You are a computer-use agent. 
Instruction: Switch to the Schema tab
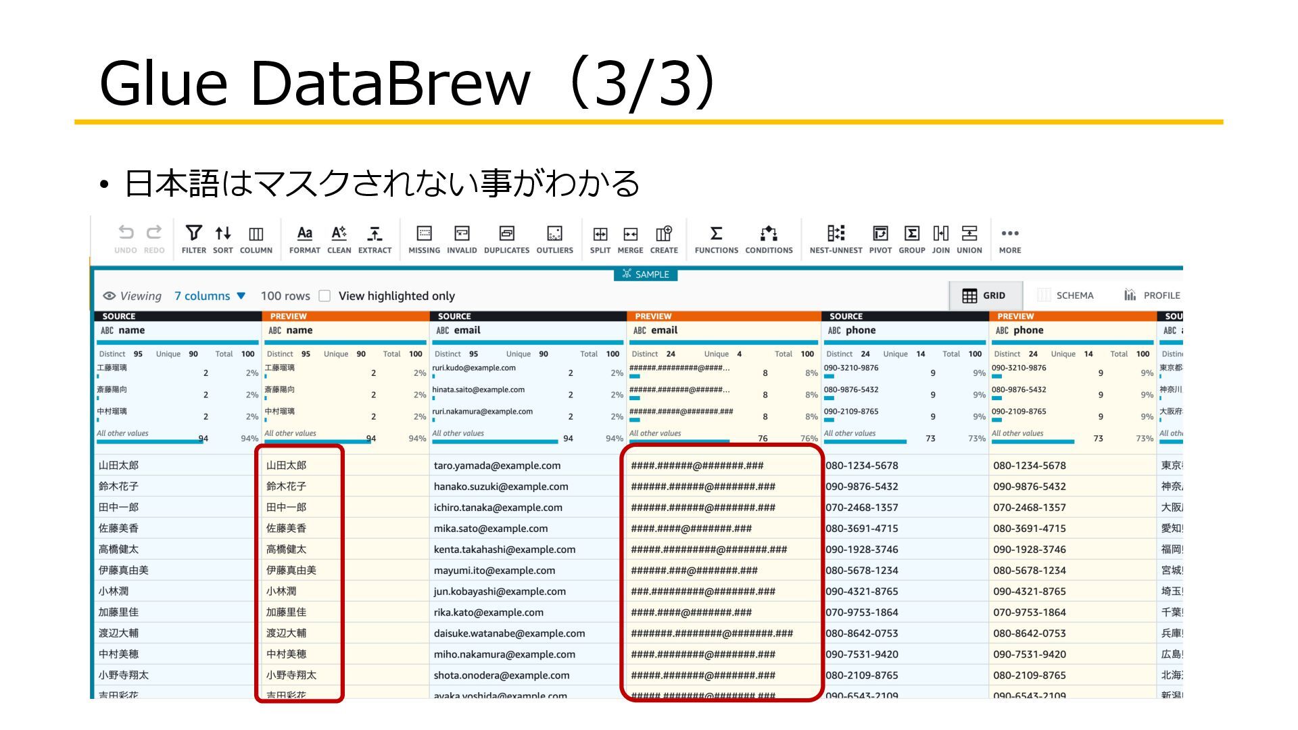pyautogui.click(x=1065, y=295)
